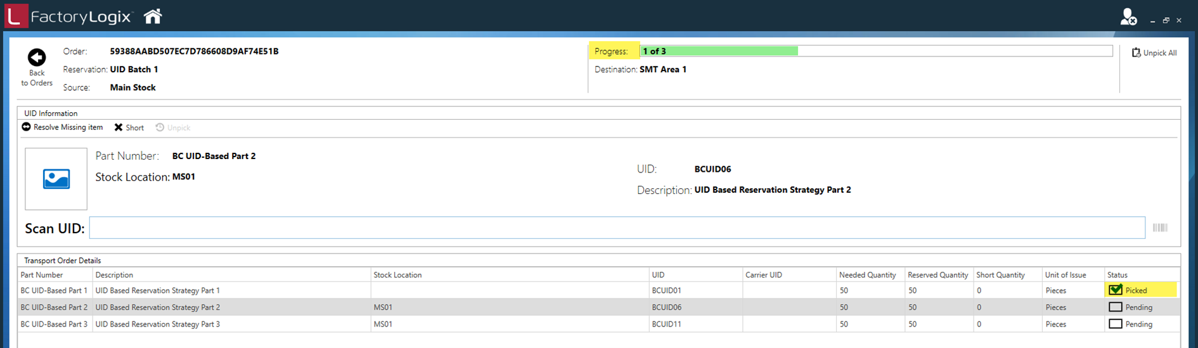
Task: Sort by the Status column header
Action: point(1117,275)
